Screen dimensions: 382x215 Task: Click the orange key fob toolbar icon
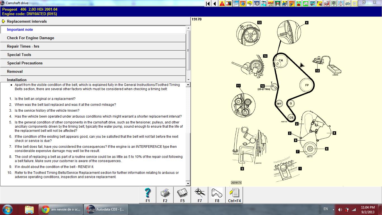tap(292, 4)
